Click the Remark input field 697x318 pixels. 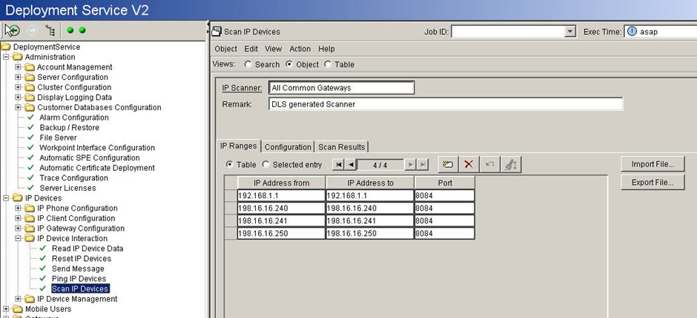point(446,104)
